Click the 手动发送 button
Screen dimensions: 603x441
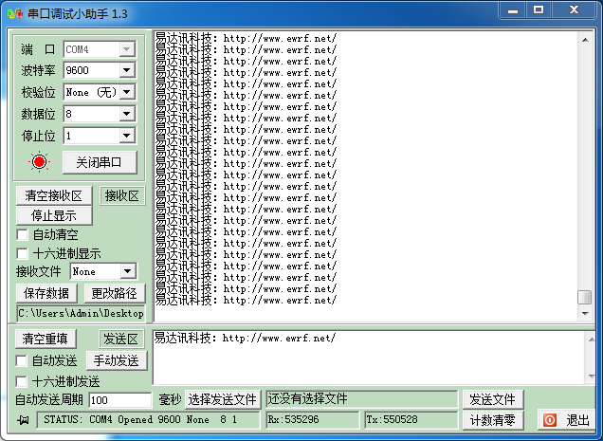click(x=116, y=361)
